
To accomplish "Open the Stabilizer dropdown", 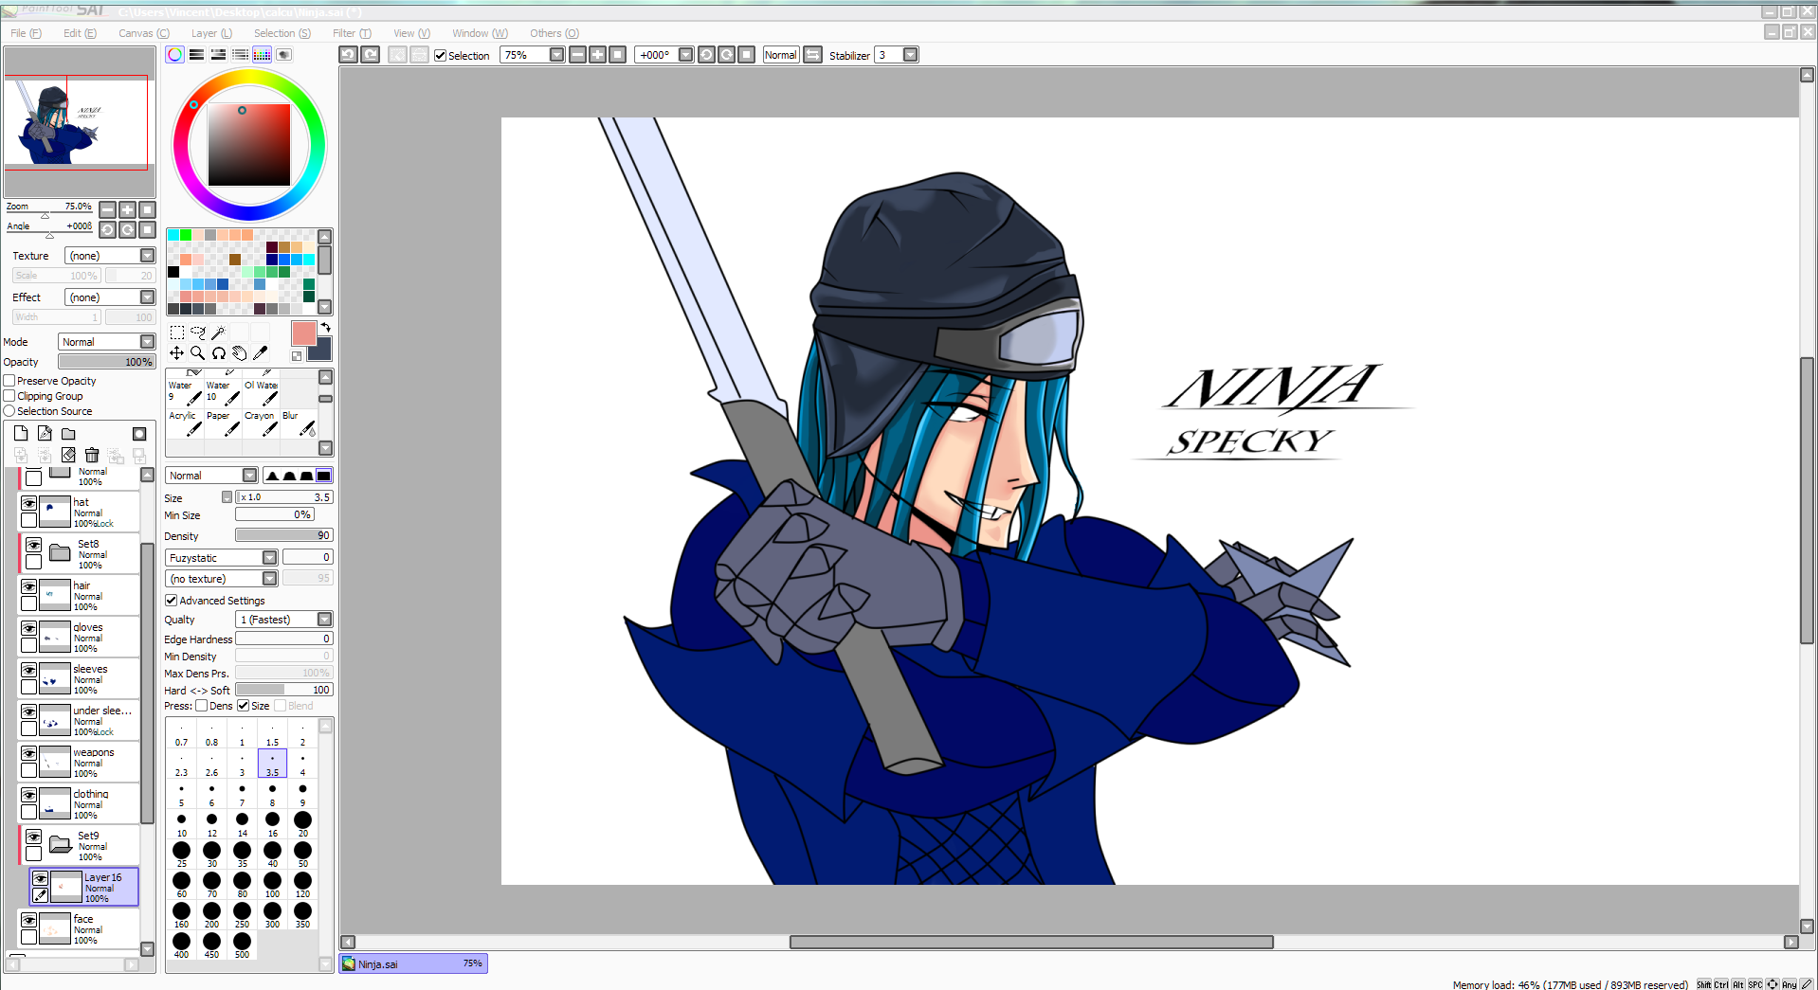I will point(909,55).
